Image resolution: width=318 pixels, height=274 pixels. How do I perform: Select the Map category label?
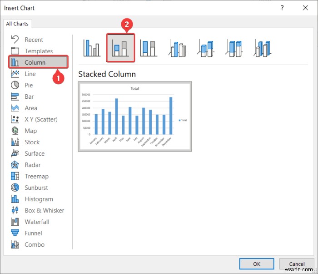(x=31, y=131)
